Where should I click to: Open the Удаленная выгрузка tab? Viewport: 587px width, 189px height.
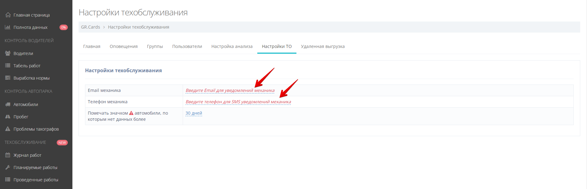(323, 46)
